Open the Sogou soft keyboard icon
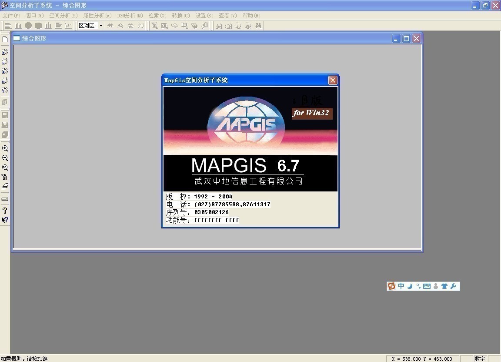 (427, 286)
